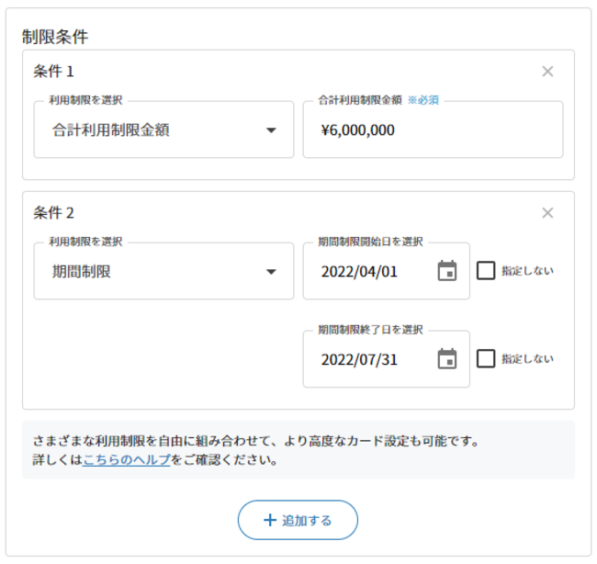Click 指定しない label beside start date

pos(527,271)
